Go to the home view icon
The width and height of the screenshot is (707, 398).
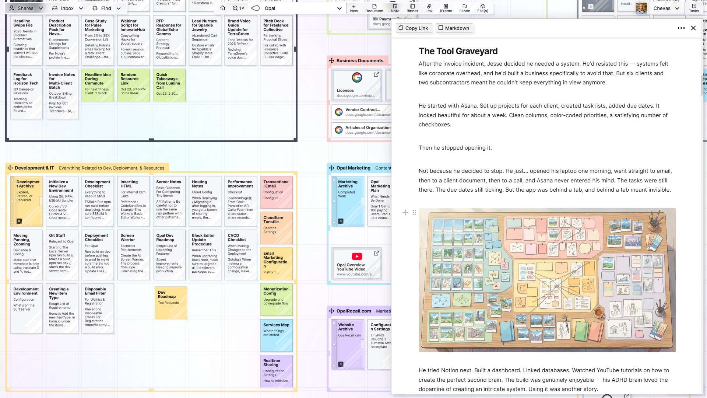tap(222, 8)
